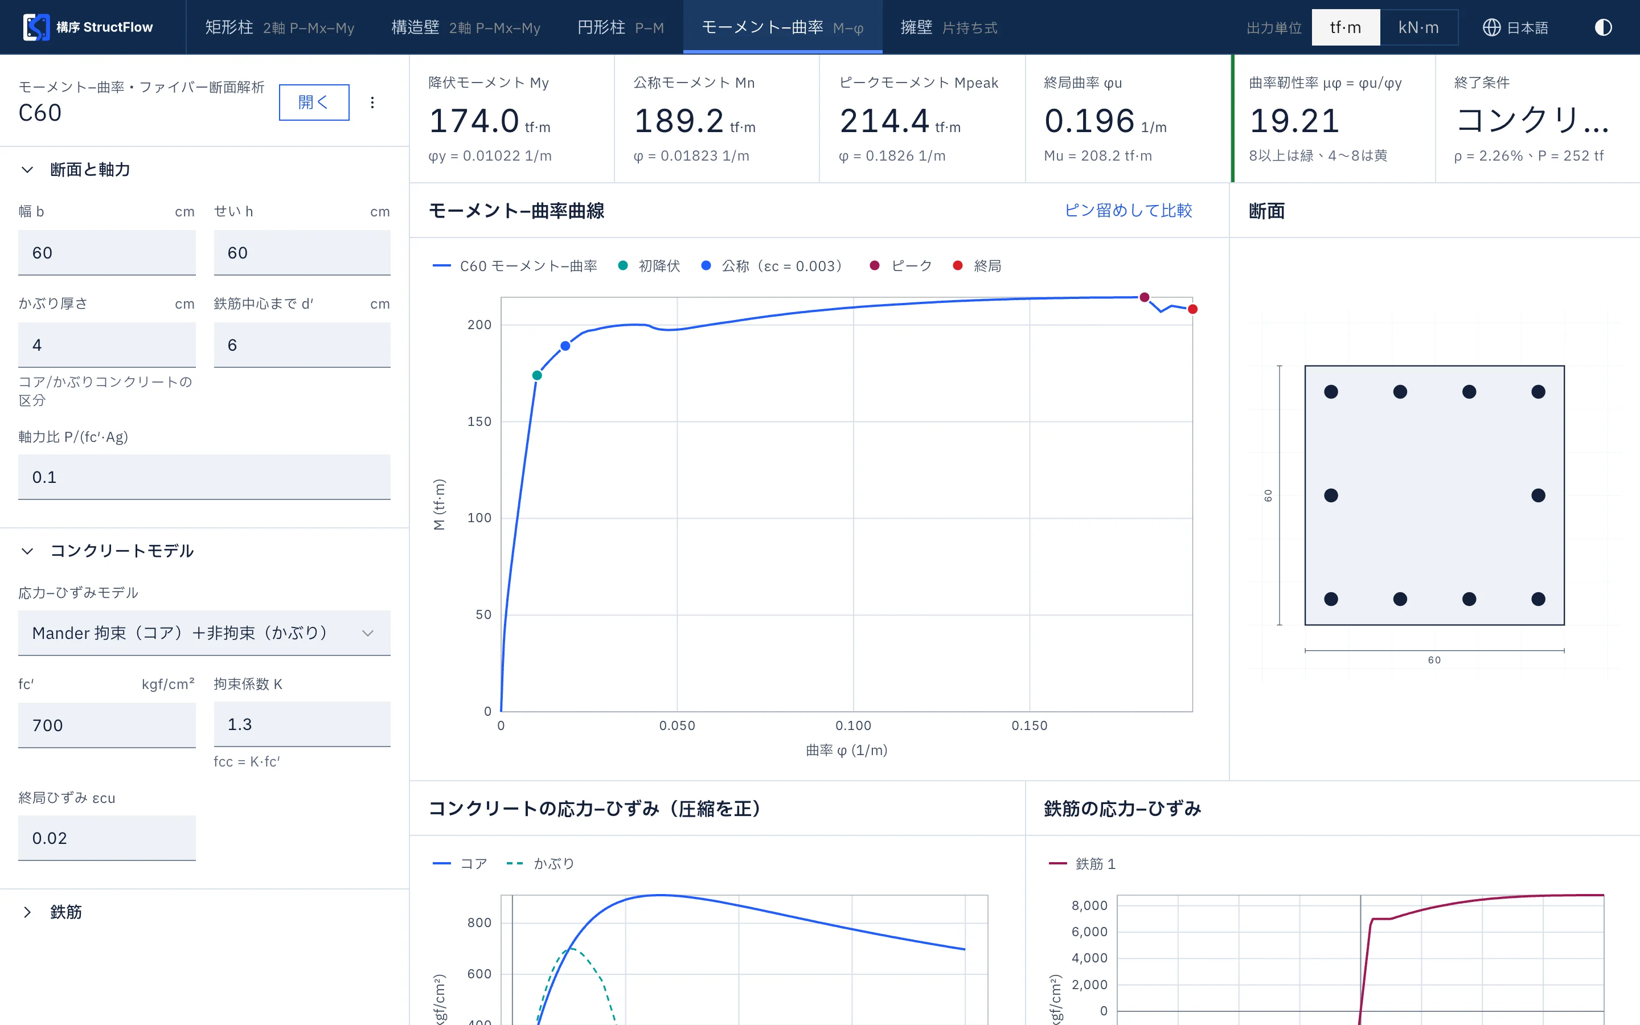The image size is (1640, 1025).
Task: Expand the 鉄筋 section
Action: click(27, 912)
